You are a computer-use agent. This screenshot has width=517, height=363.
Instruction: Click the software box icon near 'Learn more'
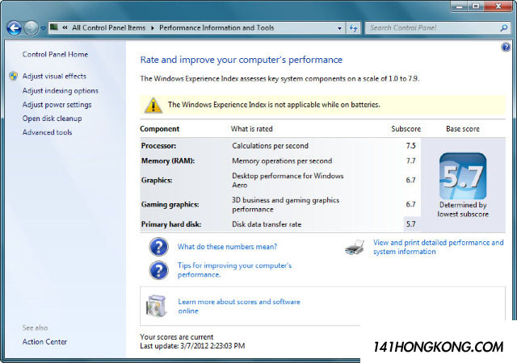tap(157, 306)
